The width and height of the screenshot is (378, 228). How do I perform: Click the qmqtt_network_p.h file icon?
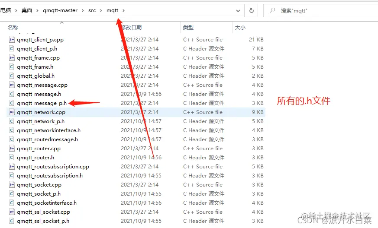12,121
